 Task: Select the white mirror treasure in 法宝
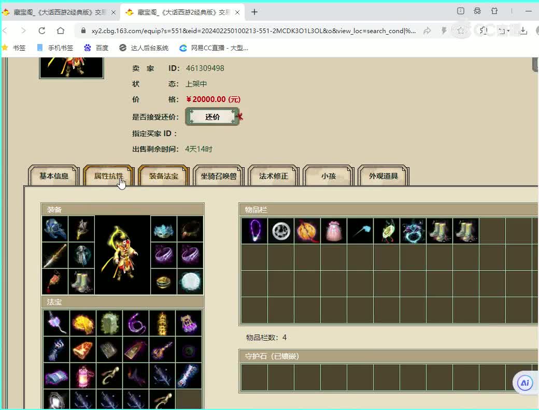point(56,400)
